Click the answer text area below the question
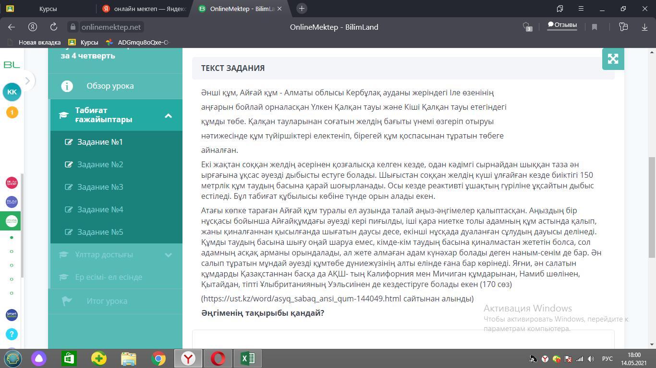The width and height of the screenshot is (656, 368). point(403,339)
